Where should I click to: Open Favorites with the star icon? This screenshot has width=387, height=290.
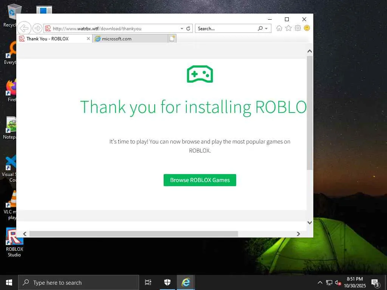pyautogui.click(x=288, y=28)
